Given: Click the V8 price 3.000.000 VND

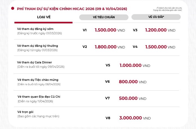Looking at the screenshot, I should coord(135,118).
